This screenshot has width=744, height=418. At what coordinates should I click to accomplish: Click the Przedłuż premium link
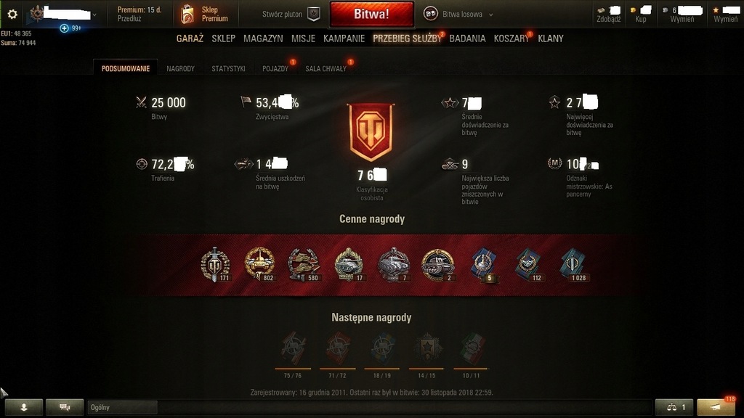129,19
